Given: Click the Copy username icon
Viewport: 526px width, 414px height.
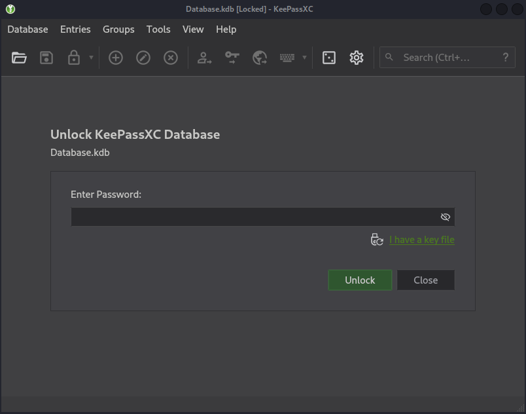Looking at the screenshot, I should click(204, 58).
